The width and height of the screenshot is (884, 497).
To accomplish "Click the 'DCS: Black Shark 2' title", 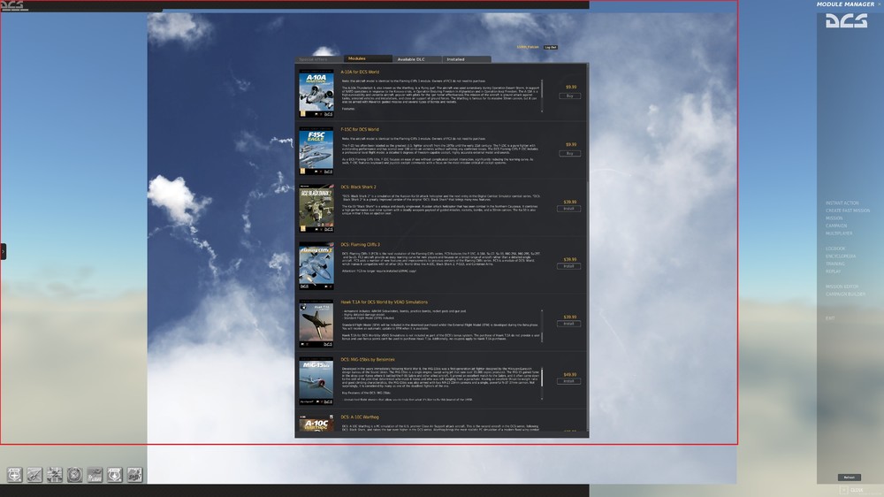I will pos(358,187).
